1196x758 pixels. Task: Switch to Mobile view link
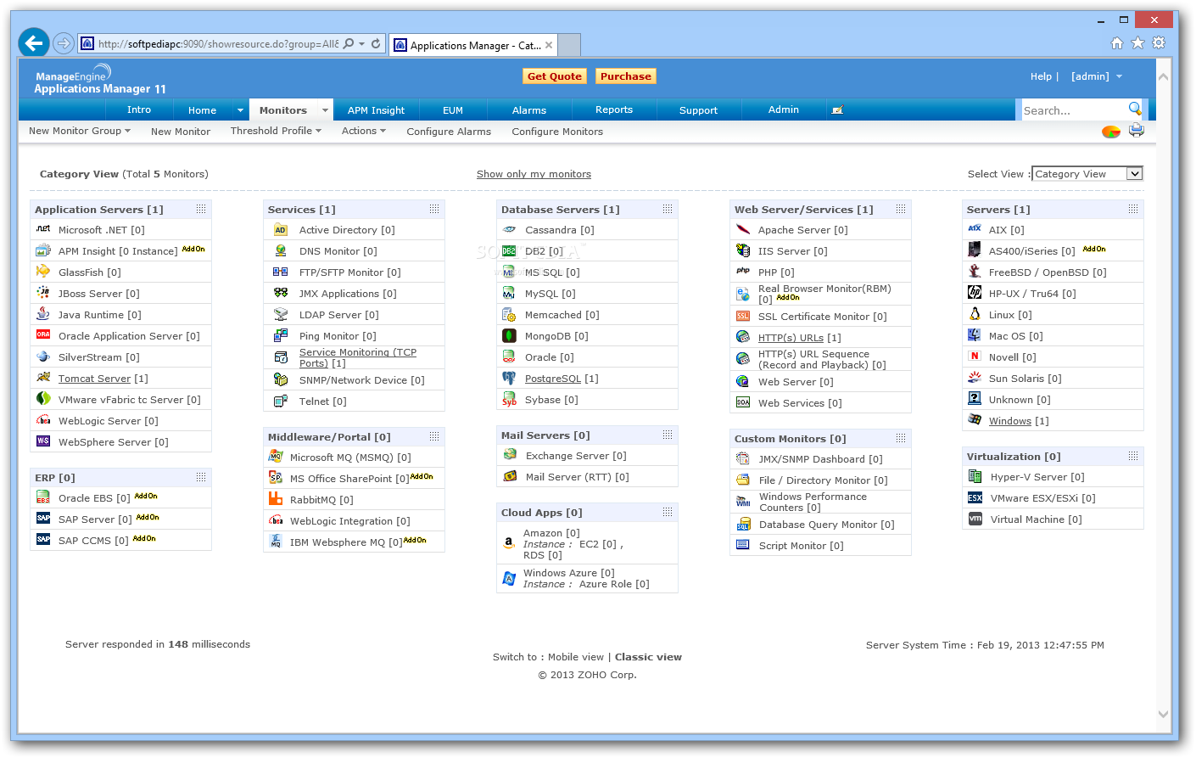(x=576, y=657)
